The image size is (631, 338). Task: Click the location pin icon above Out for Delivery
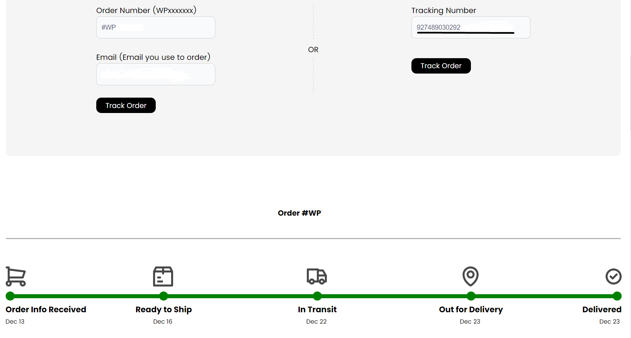point(470,276)
